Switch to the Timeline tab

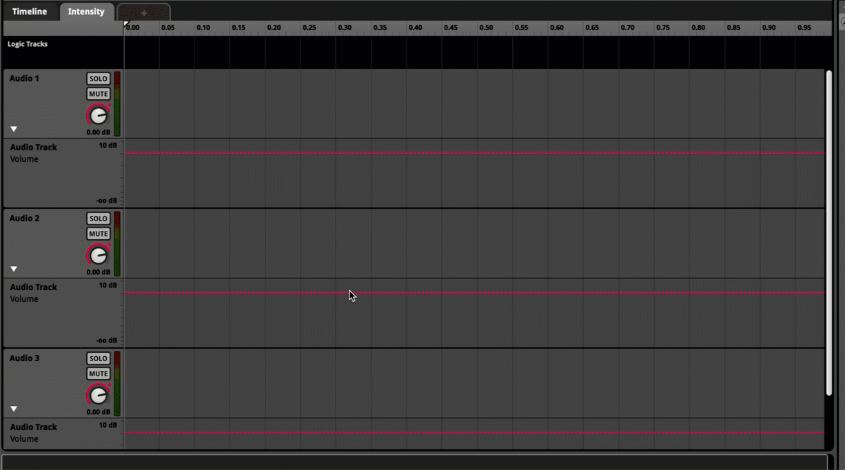click(x=30, y=12)
